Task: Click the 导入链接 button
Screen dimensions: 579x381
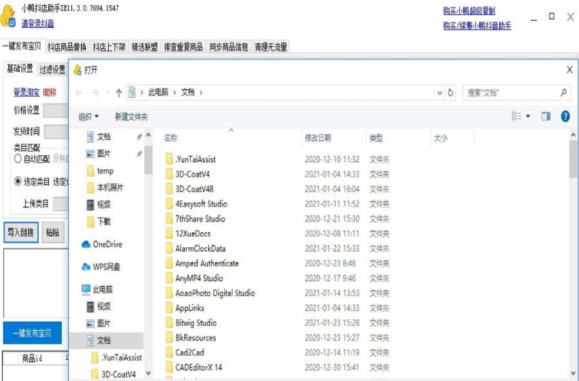Action: [x=21, y=232]
